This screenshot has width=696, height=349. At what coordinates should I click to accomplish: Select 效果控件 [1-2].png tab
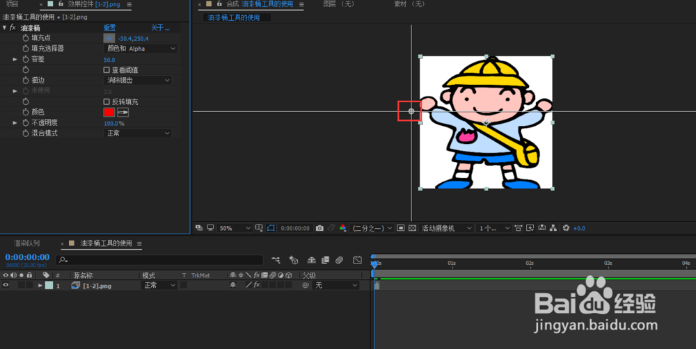[94, 4]
